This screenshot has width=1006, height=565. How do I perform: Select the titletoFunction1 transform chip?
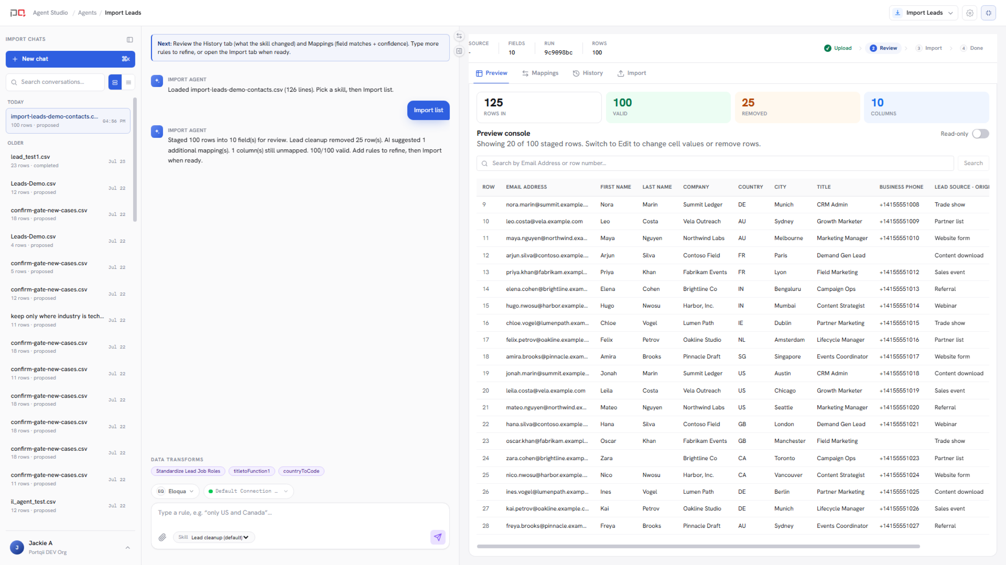pos(251,471)
